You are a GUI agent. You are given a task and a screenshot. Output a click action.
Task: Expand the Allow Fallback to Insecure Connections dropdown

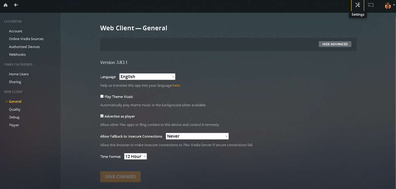click(197, 136)
